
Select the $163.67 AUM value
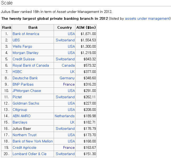tap(90, 148)
